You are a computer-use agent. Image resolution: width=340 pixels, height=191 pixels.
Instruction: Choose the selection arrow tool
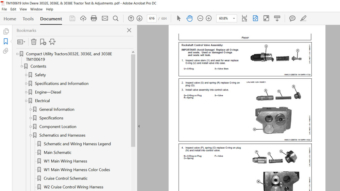click(x=179, y=18)
